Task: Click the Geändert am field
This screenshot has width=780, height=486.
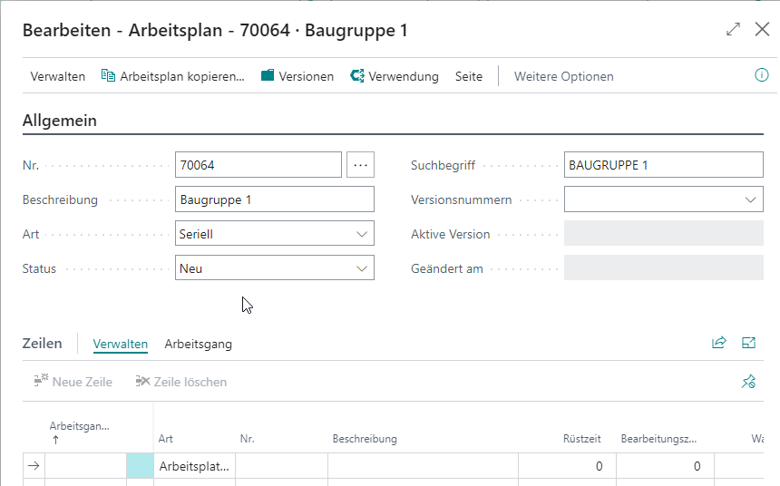Action: click(x=664, y=268)
